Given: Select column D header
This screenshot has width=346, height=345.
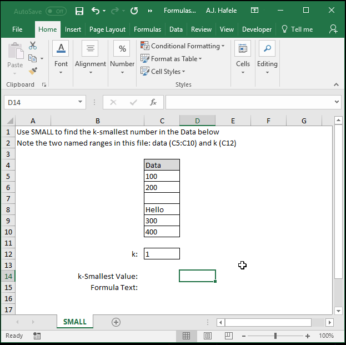Looking at the screenshot, I should (197, 121).
